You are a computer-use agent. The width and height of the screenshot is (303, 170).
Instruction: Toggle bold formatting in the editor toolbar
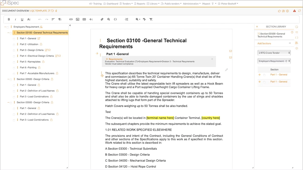click(9, 19)
